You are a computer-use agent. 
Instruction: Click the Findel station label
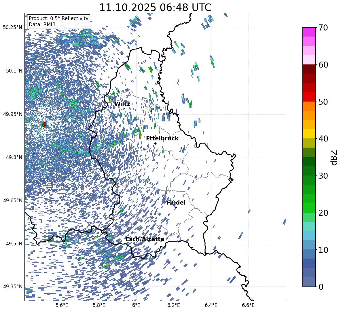click(x=176, y=203)
